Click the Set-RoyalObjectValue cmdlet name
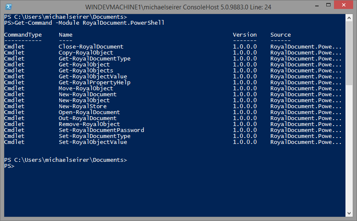Viewport: 357px width, 221px height. click(93, 142)
